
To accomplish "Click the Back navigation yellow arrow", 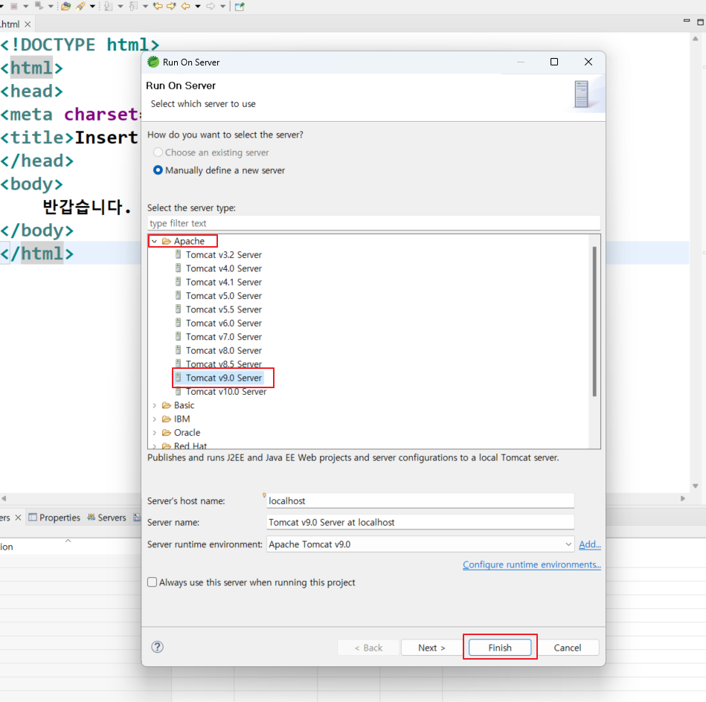I will 185,6.
